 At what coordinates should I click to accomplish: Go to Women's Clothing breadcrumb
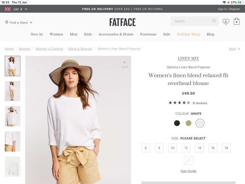(49, 49)
